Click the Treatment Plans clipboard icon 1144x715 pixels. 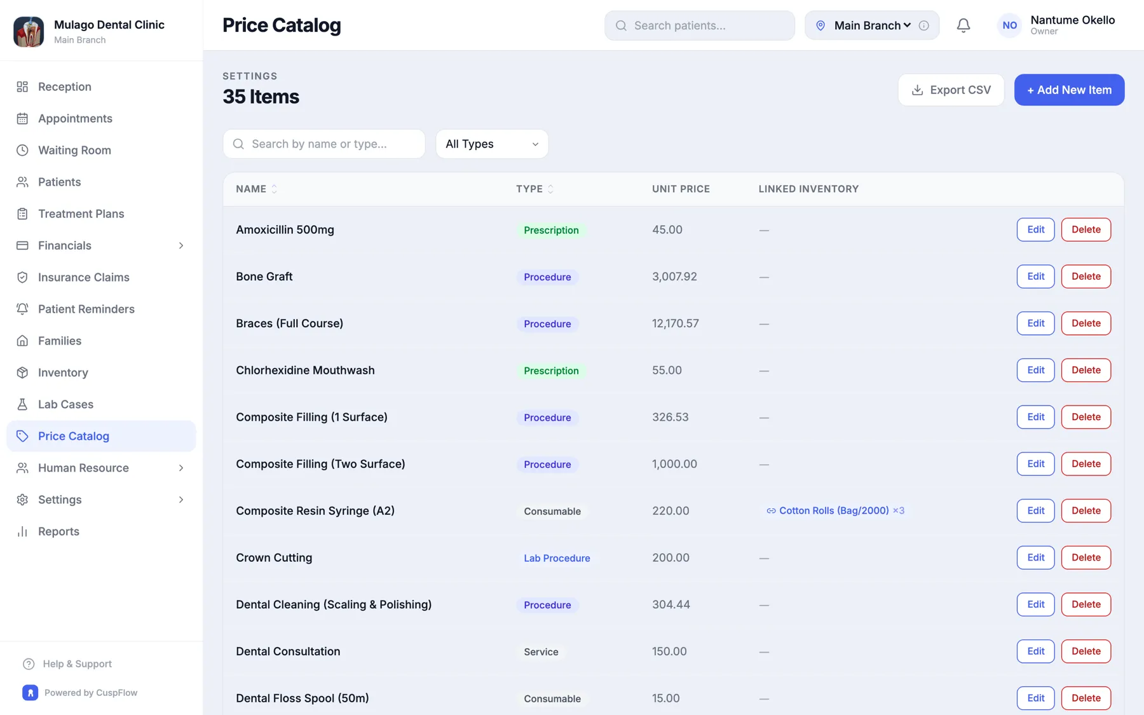pyautogui.click(x=22, y=214)
